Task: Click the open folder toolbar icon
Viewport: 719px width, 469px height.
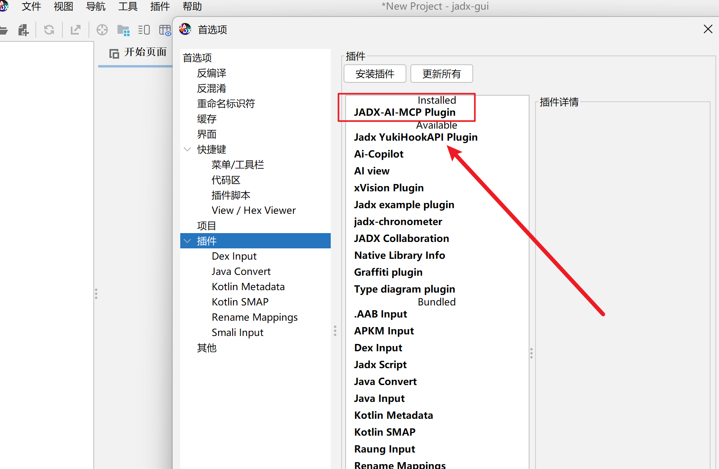Action: (3, 30)
